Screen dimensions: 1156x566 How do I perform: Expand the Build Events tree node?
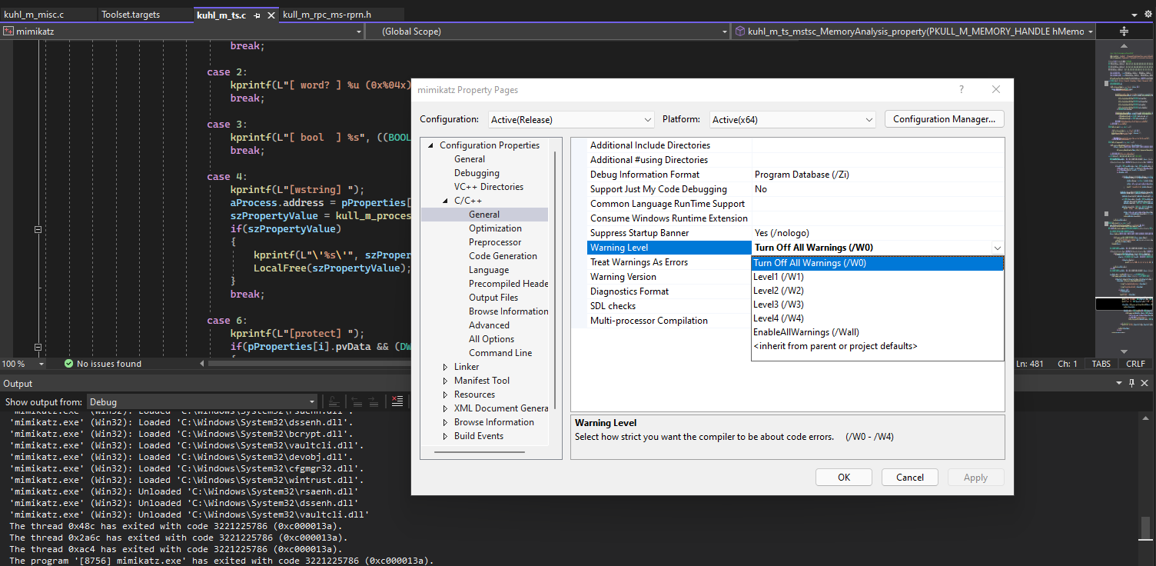tap(446, 436)
